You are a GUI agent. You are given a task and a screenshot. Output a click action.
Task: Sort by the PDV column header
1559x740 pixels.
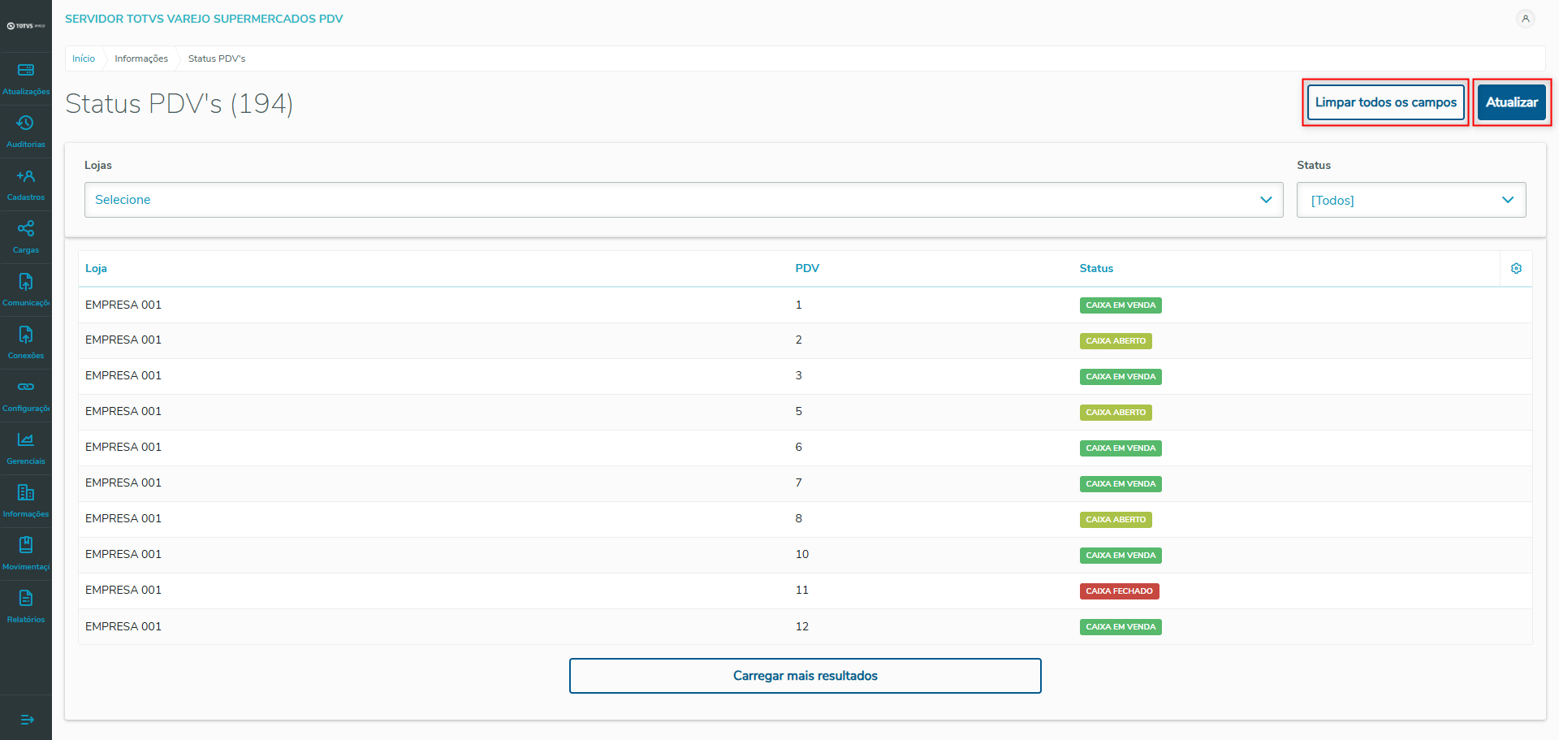[x=807, y=269]
